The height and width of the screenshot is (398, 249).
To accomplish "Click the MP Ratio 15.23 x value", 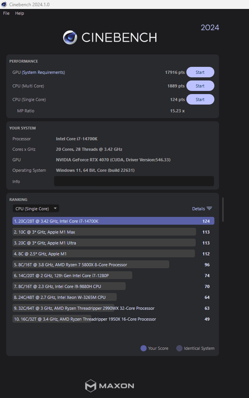I will click(177, 111).
